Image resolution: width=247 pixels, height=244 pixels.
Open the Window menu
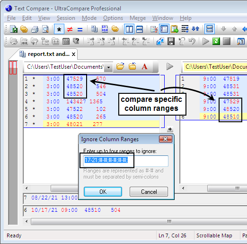tap(163, 18)
